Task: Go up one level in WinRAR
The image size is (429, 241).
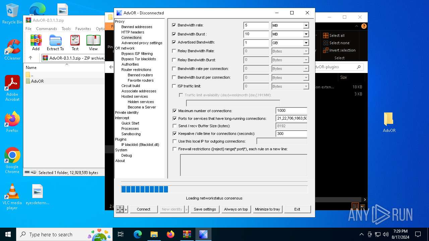Action: coord(30,58)
